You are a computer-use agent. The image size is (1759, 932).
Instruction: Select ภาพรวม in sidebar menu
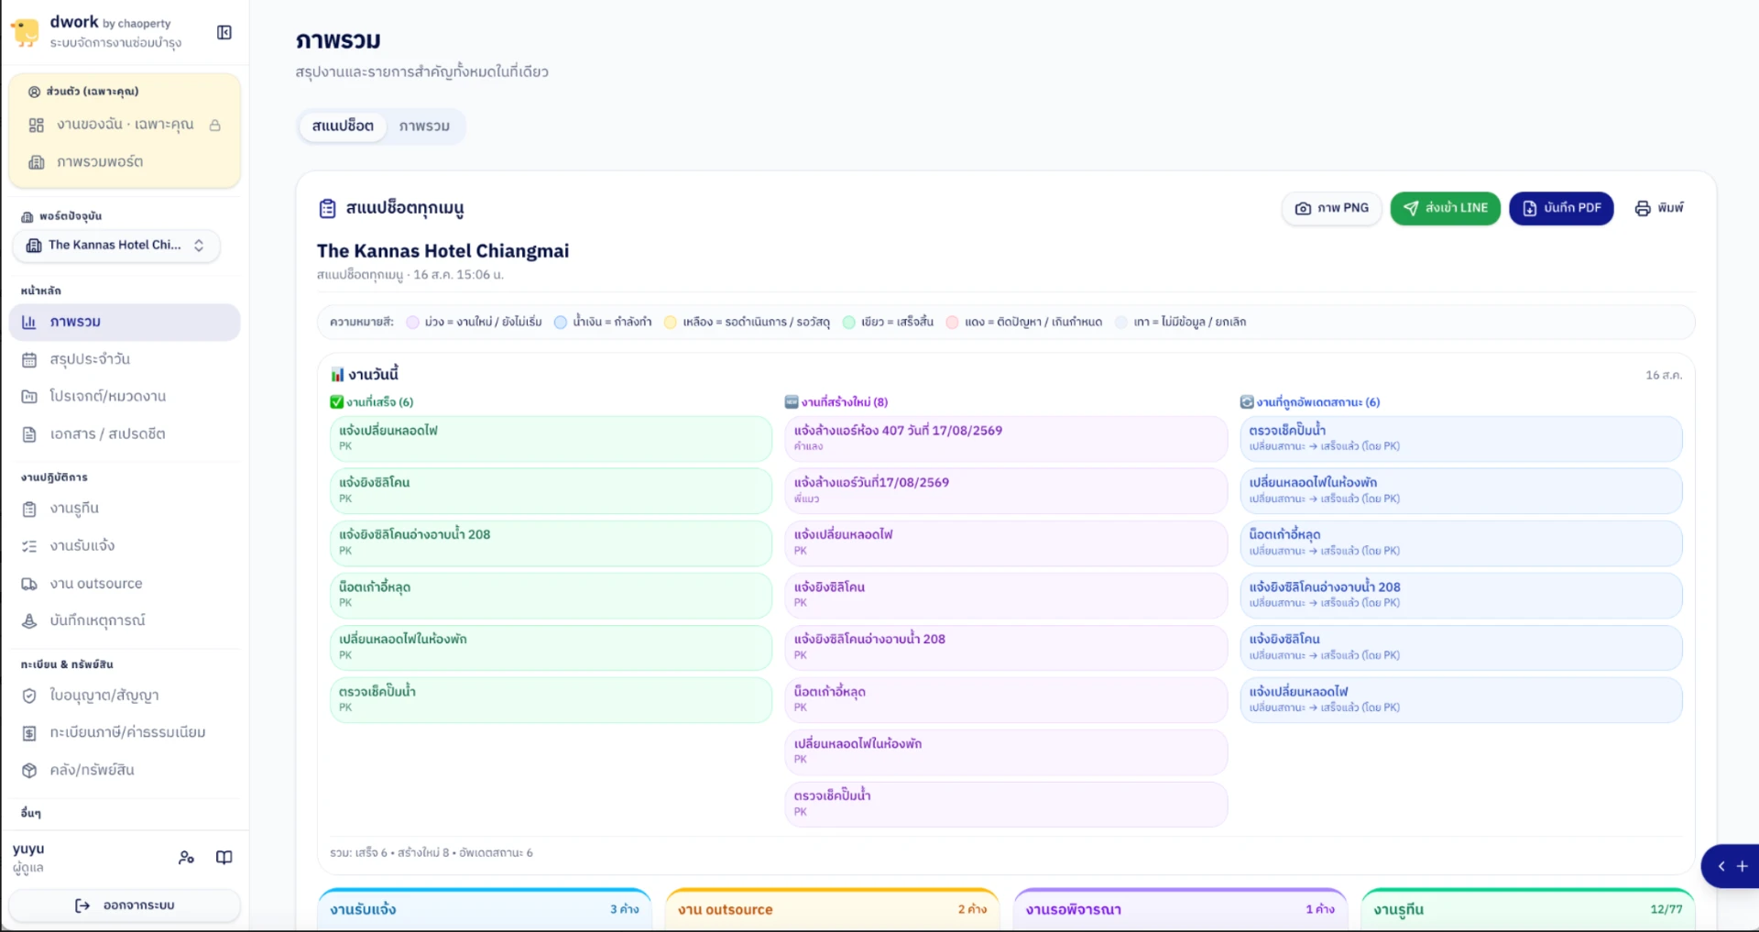[x=125, y=323]
